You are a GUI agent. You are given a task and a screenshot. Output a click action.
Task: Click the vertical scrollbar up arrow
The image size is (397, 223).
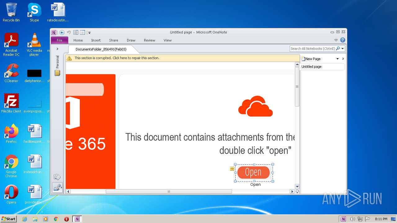[297, 64]
